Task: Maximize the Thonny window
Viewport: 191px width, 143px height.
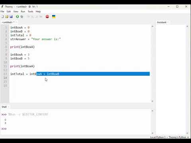Action: coord(177,6)
